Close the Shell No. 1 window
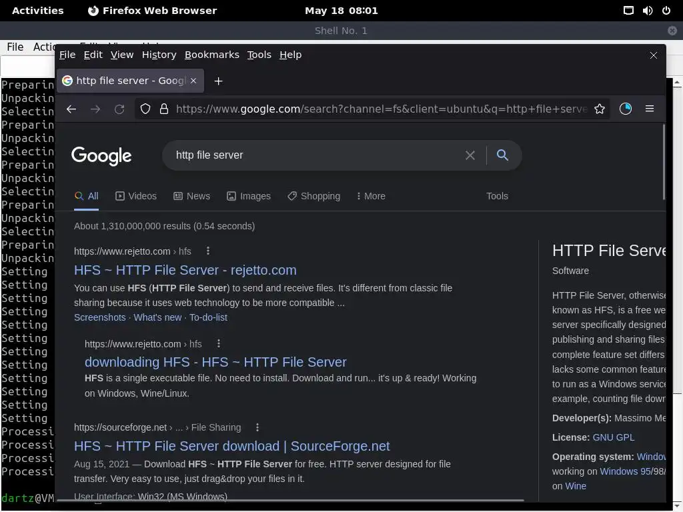The width and height of the screenshot is (683, 512). [672, 31]
